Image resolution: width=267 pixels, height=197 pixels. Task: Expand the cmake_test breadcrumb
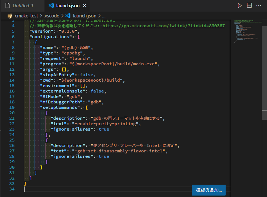coord(28,16)
